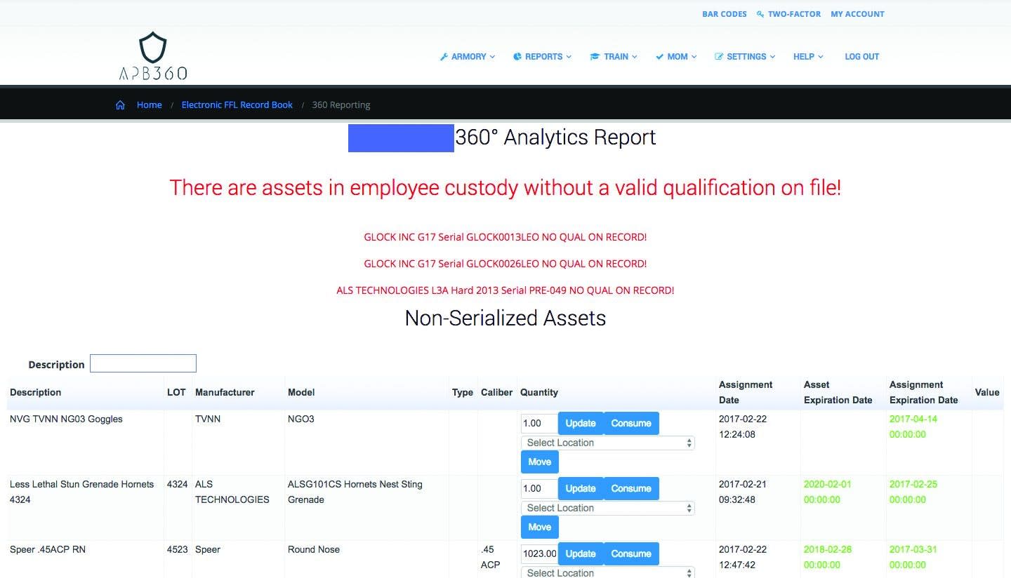
Task: Open Select Location dropdown for Stun Grenade
Action: click(607, 508)
